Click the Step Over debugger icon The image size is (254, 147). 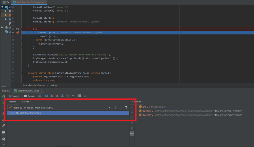click(x=46, y=96)
